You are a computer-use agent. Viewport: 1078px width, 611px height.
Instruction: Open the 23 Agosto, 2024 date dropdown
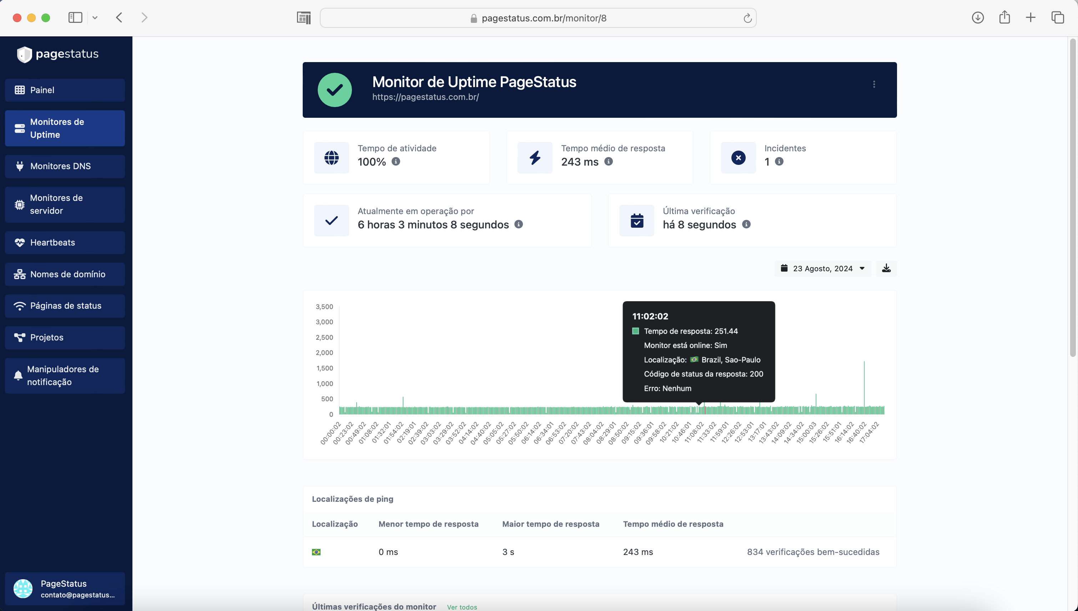[822, 268]
